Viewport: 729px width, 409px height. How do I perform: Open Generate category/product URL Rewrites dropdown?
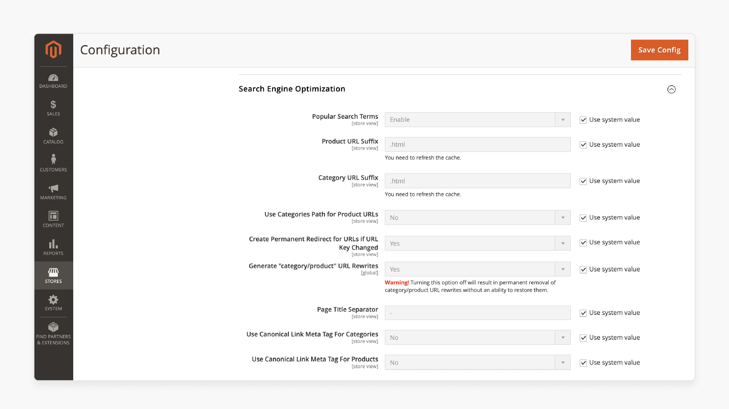(478, 269)
